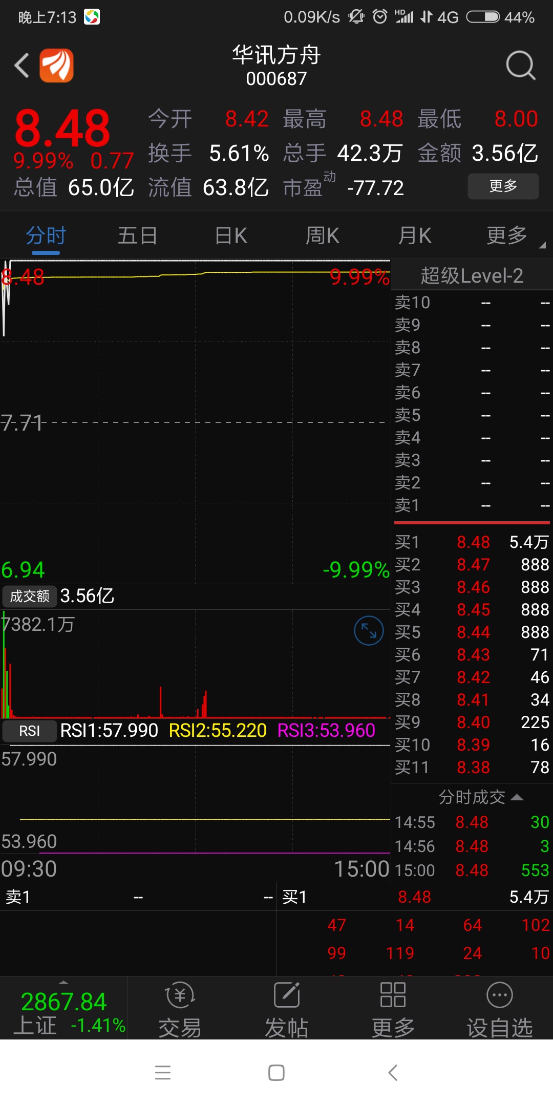The width and height of the screenshot is (553, 1106).
Task: Tap the 买10 row at 8.39
Action: pyautogui.click(x=472, y=745)
